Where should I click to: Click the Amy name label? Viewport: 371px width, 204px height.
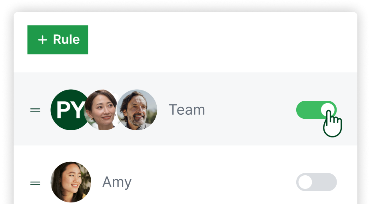click(117, 182)
